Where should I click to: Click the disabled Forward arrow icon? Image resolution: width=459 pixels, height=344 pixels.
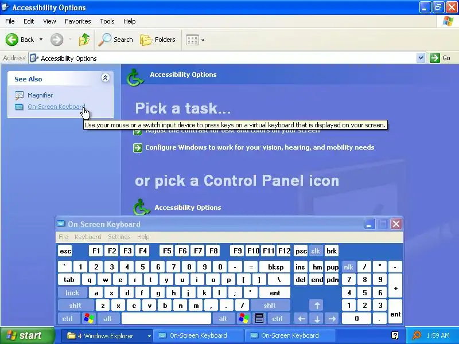pos(57,40)
